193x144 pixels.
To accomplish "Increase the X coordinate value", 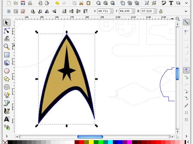I will pos(112,10).
